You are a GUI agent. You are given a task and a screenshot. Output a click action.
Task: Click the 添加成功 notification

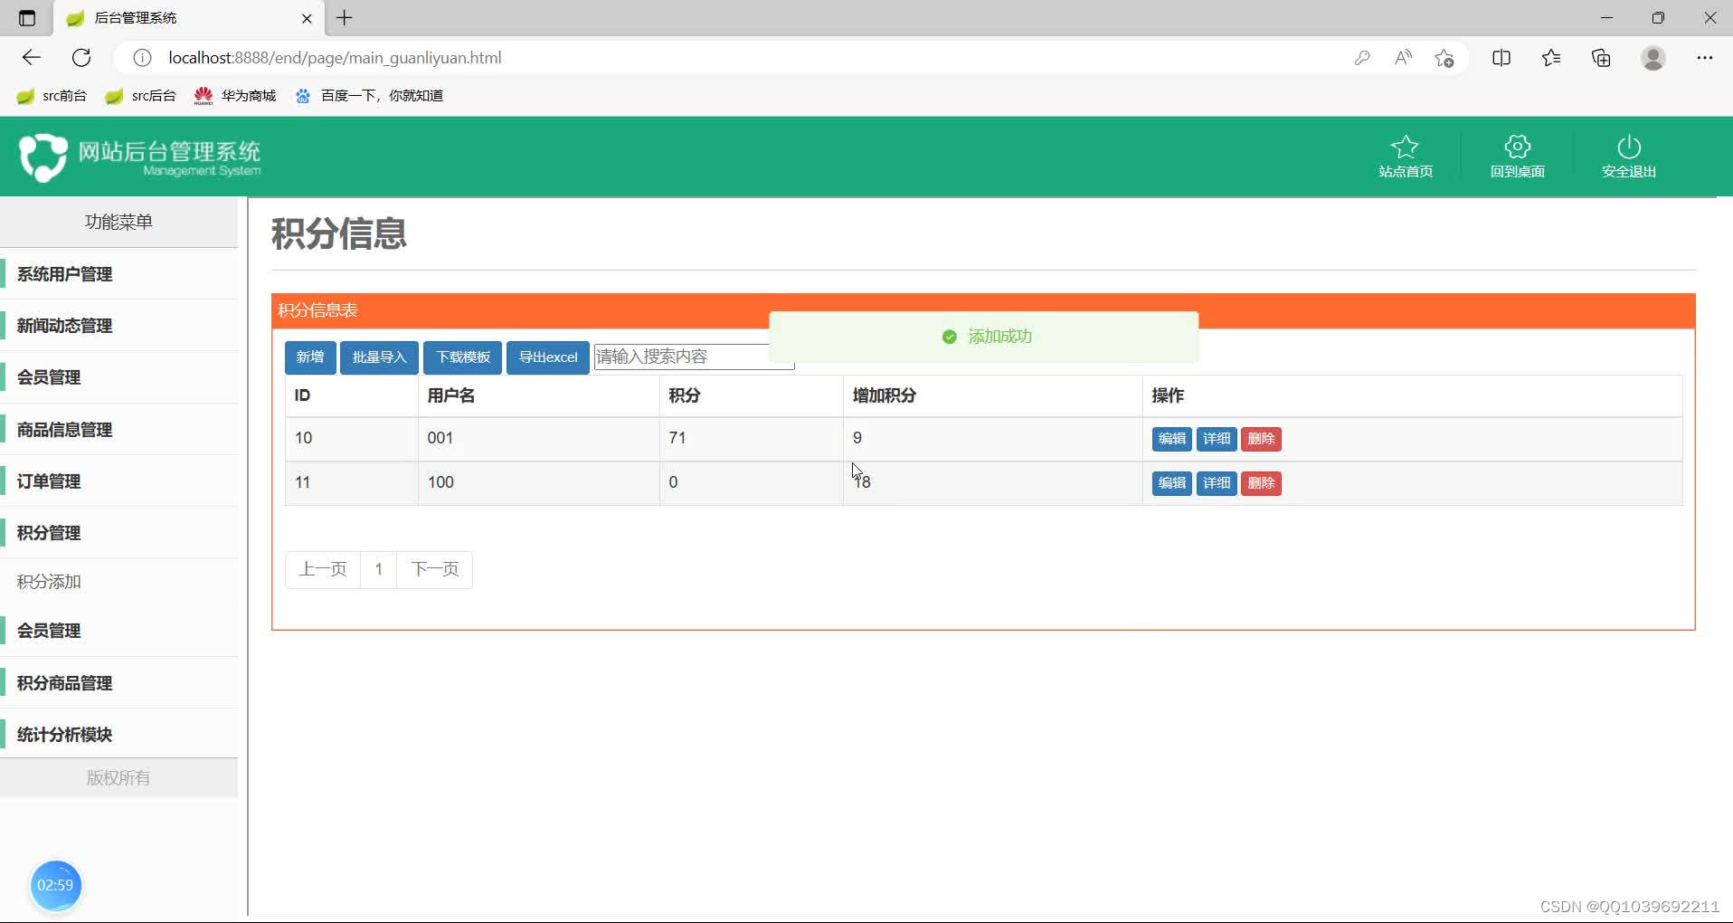[x=984, y=337]
